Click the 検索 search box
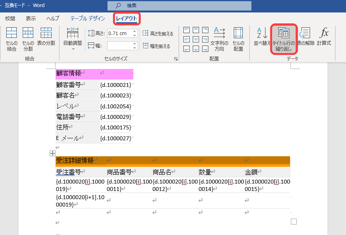346x235 pixels. [179, 5]
